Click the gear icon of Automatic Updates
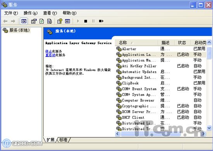The width and height of the screenshot is (213, 151). tap(119, 72)
